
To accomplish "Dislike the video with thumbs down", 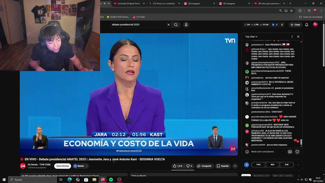I will (189, 166).
